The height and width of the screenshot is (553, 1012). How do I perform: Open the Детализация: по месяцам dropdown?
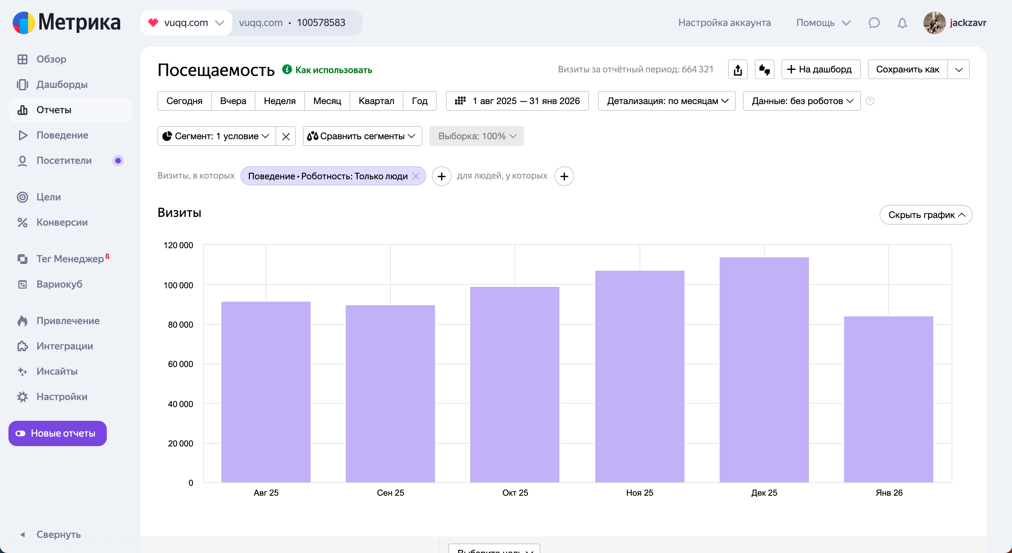[666, 101]
